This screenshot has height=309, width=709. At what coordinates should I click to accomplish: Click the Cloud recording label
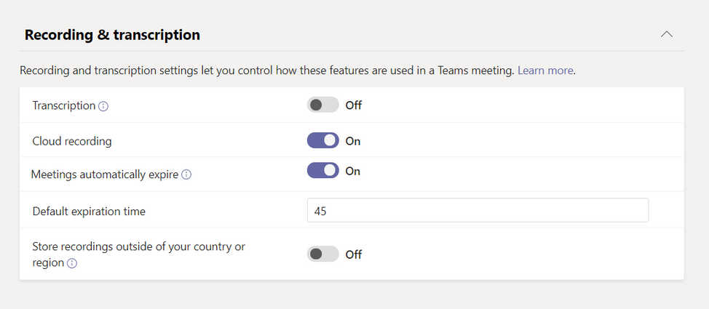(x=72, y=141)
